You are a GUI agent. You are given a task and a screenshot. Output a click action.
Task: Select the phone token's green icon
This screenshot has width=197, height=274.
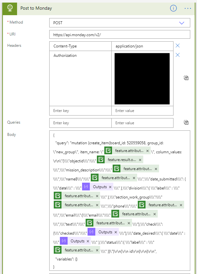click(142, 205)
